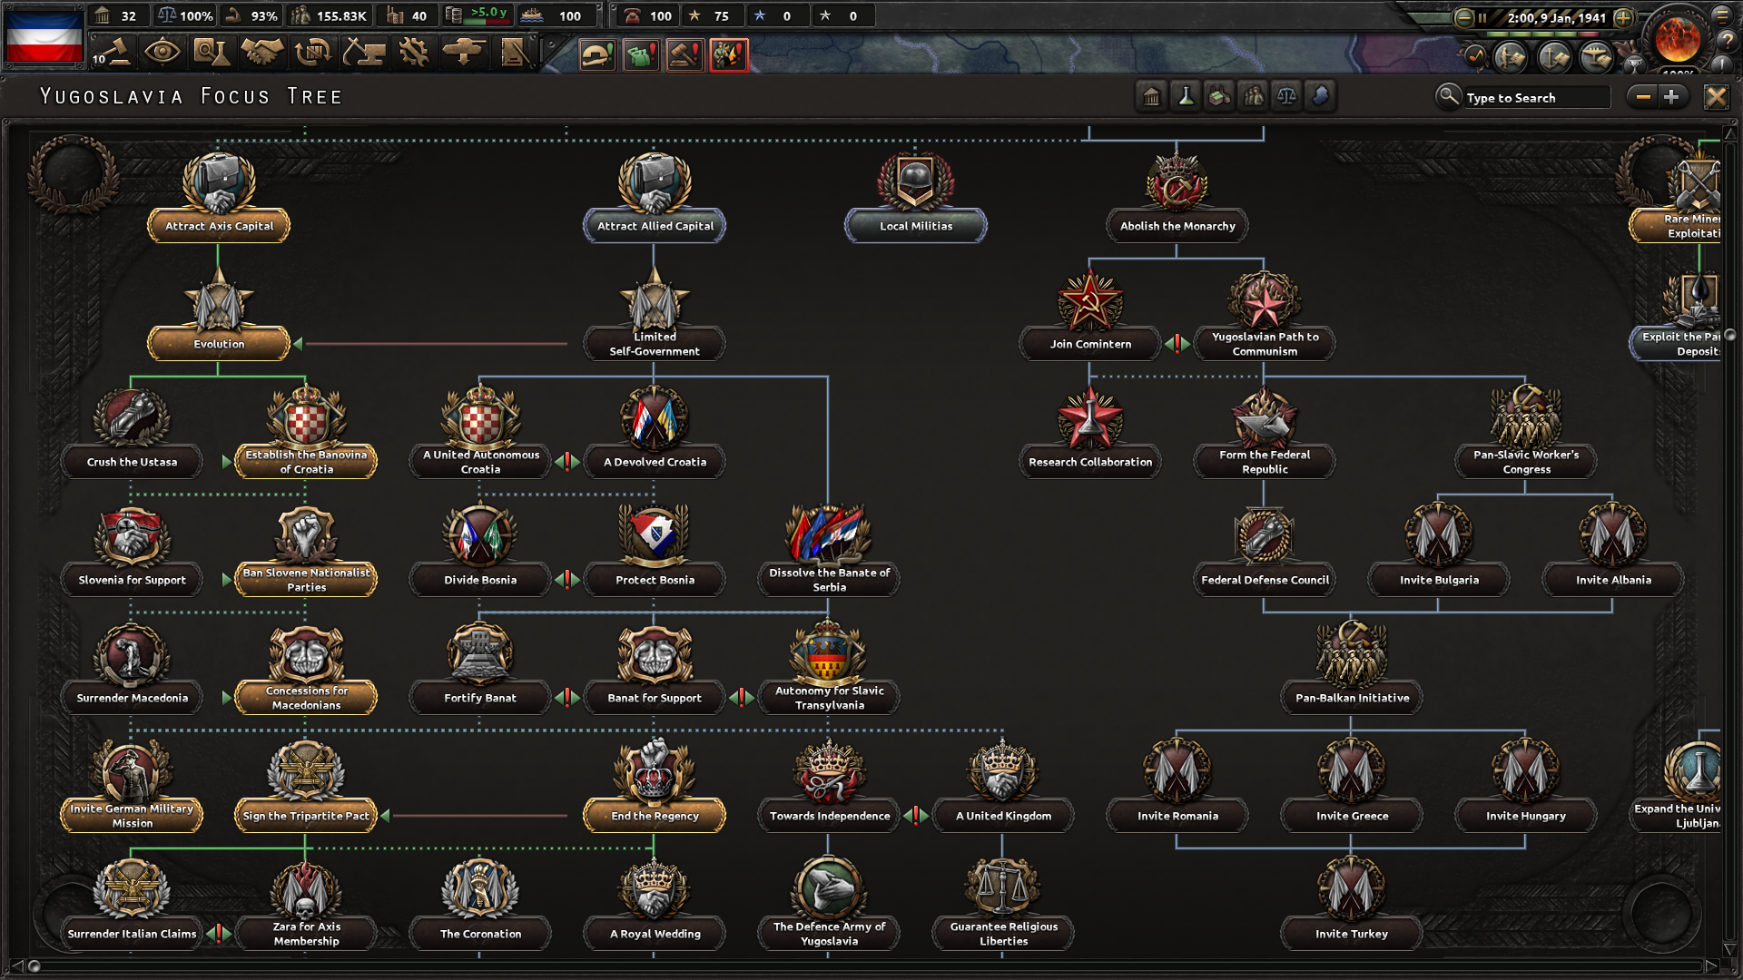Click the red combat alert icon

coord(728,55)
